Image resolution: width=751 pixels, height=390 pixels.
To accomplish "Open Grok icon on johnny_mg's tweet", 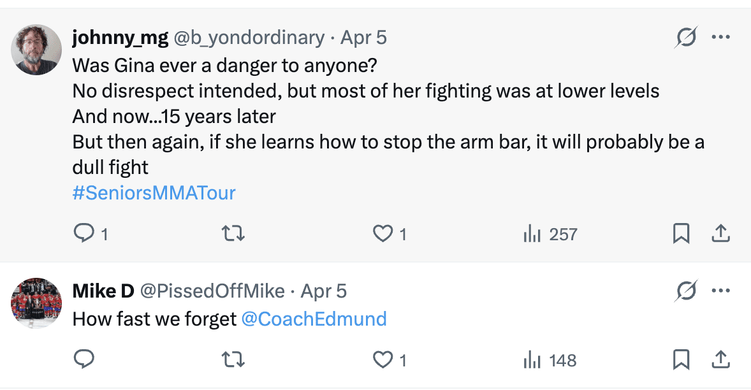I will [686, 38].
